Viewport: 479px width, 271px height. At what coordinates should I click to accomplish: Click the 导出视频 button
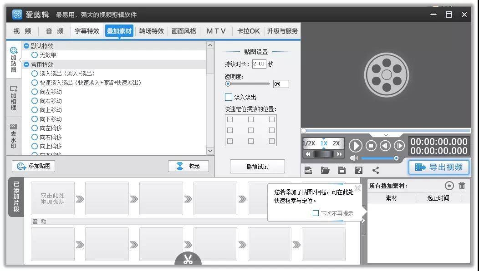(x=438, y=167)
